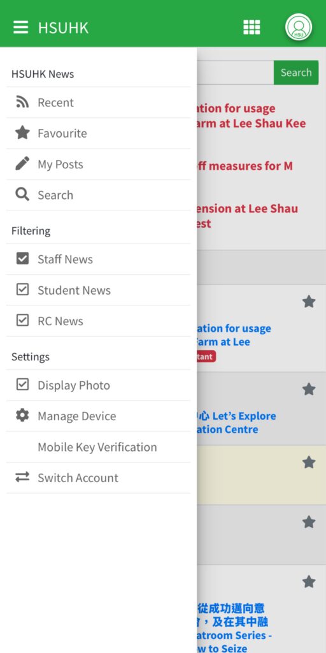Open Favourite news star icon
Image resolution: width=326 pixels, height=653 pixels.
click(x=22, y=133)
